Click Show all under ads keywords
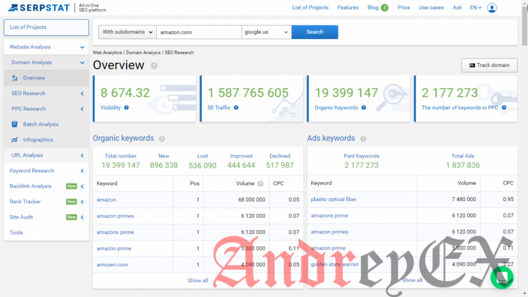This screenshot has height=297, width=528. 412,280
